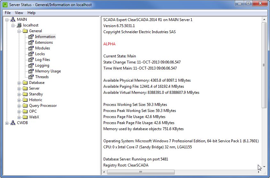Collapse the localhost tree node
This screenshot has height=178, width=270.
(13, 26)
